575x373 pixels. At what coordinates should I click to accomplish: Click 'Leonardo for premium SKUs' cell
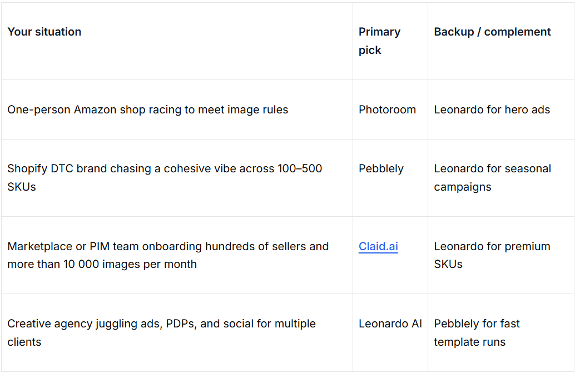[492, 255]
